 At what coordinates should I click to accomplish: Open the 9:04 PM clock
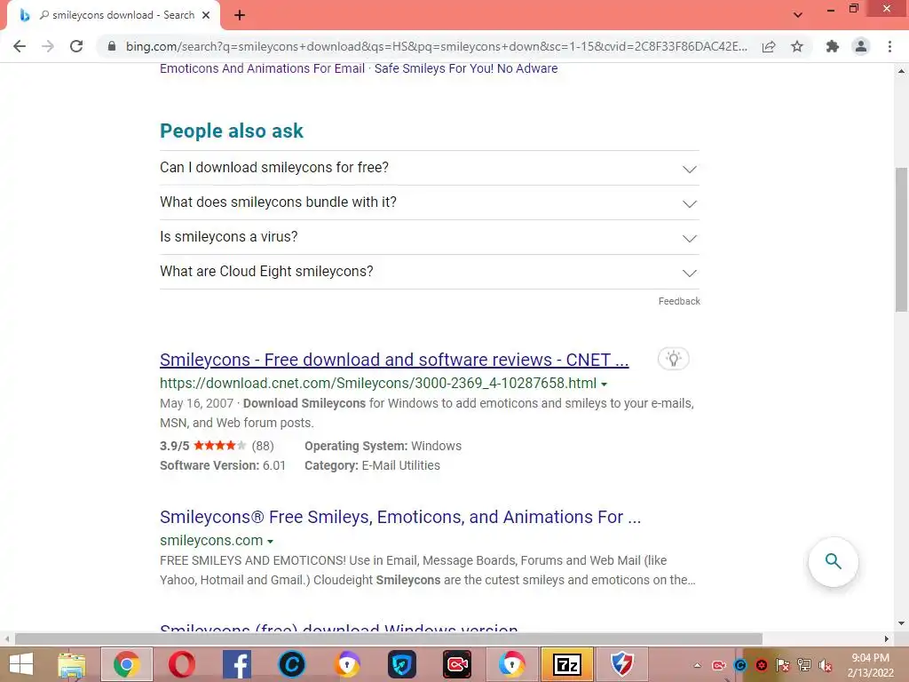(x=870, y=665)
